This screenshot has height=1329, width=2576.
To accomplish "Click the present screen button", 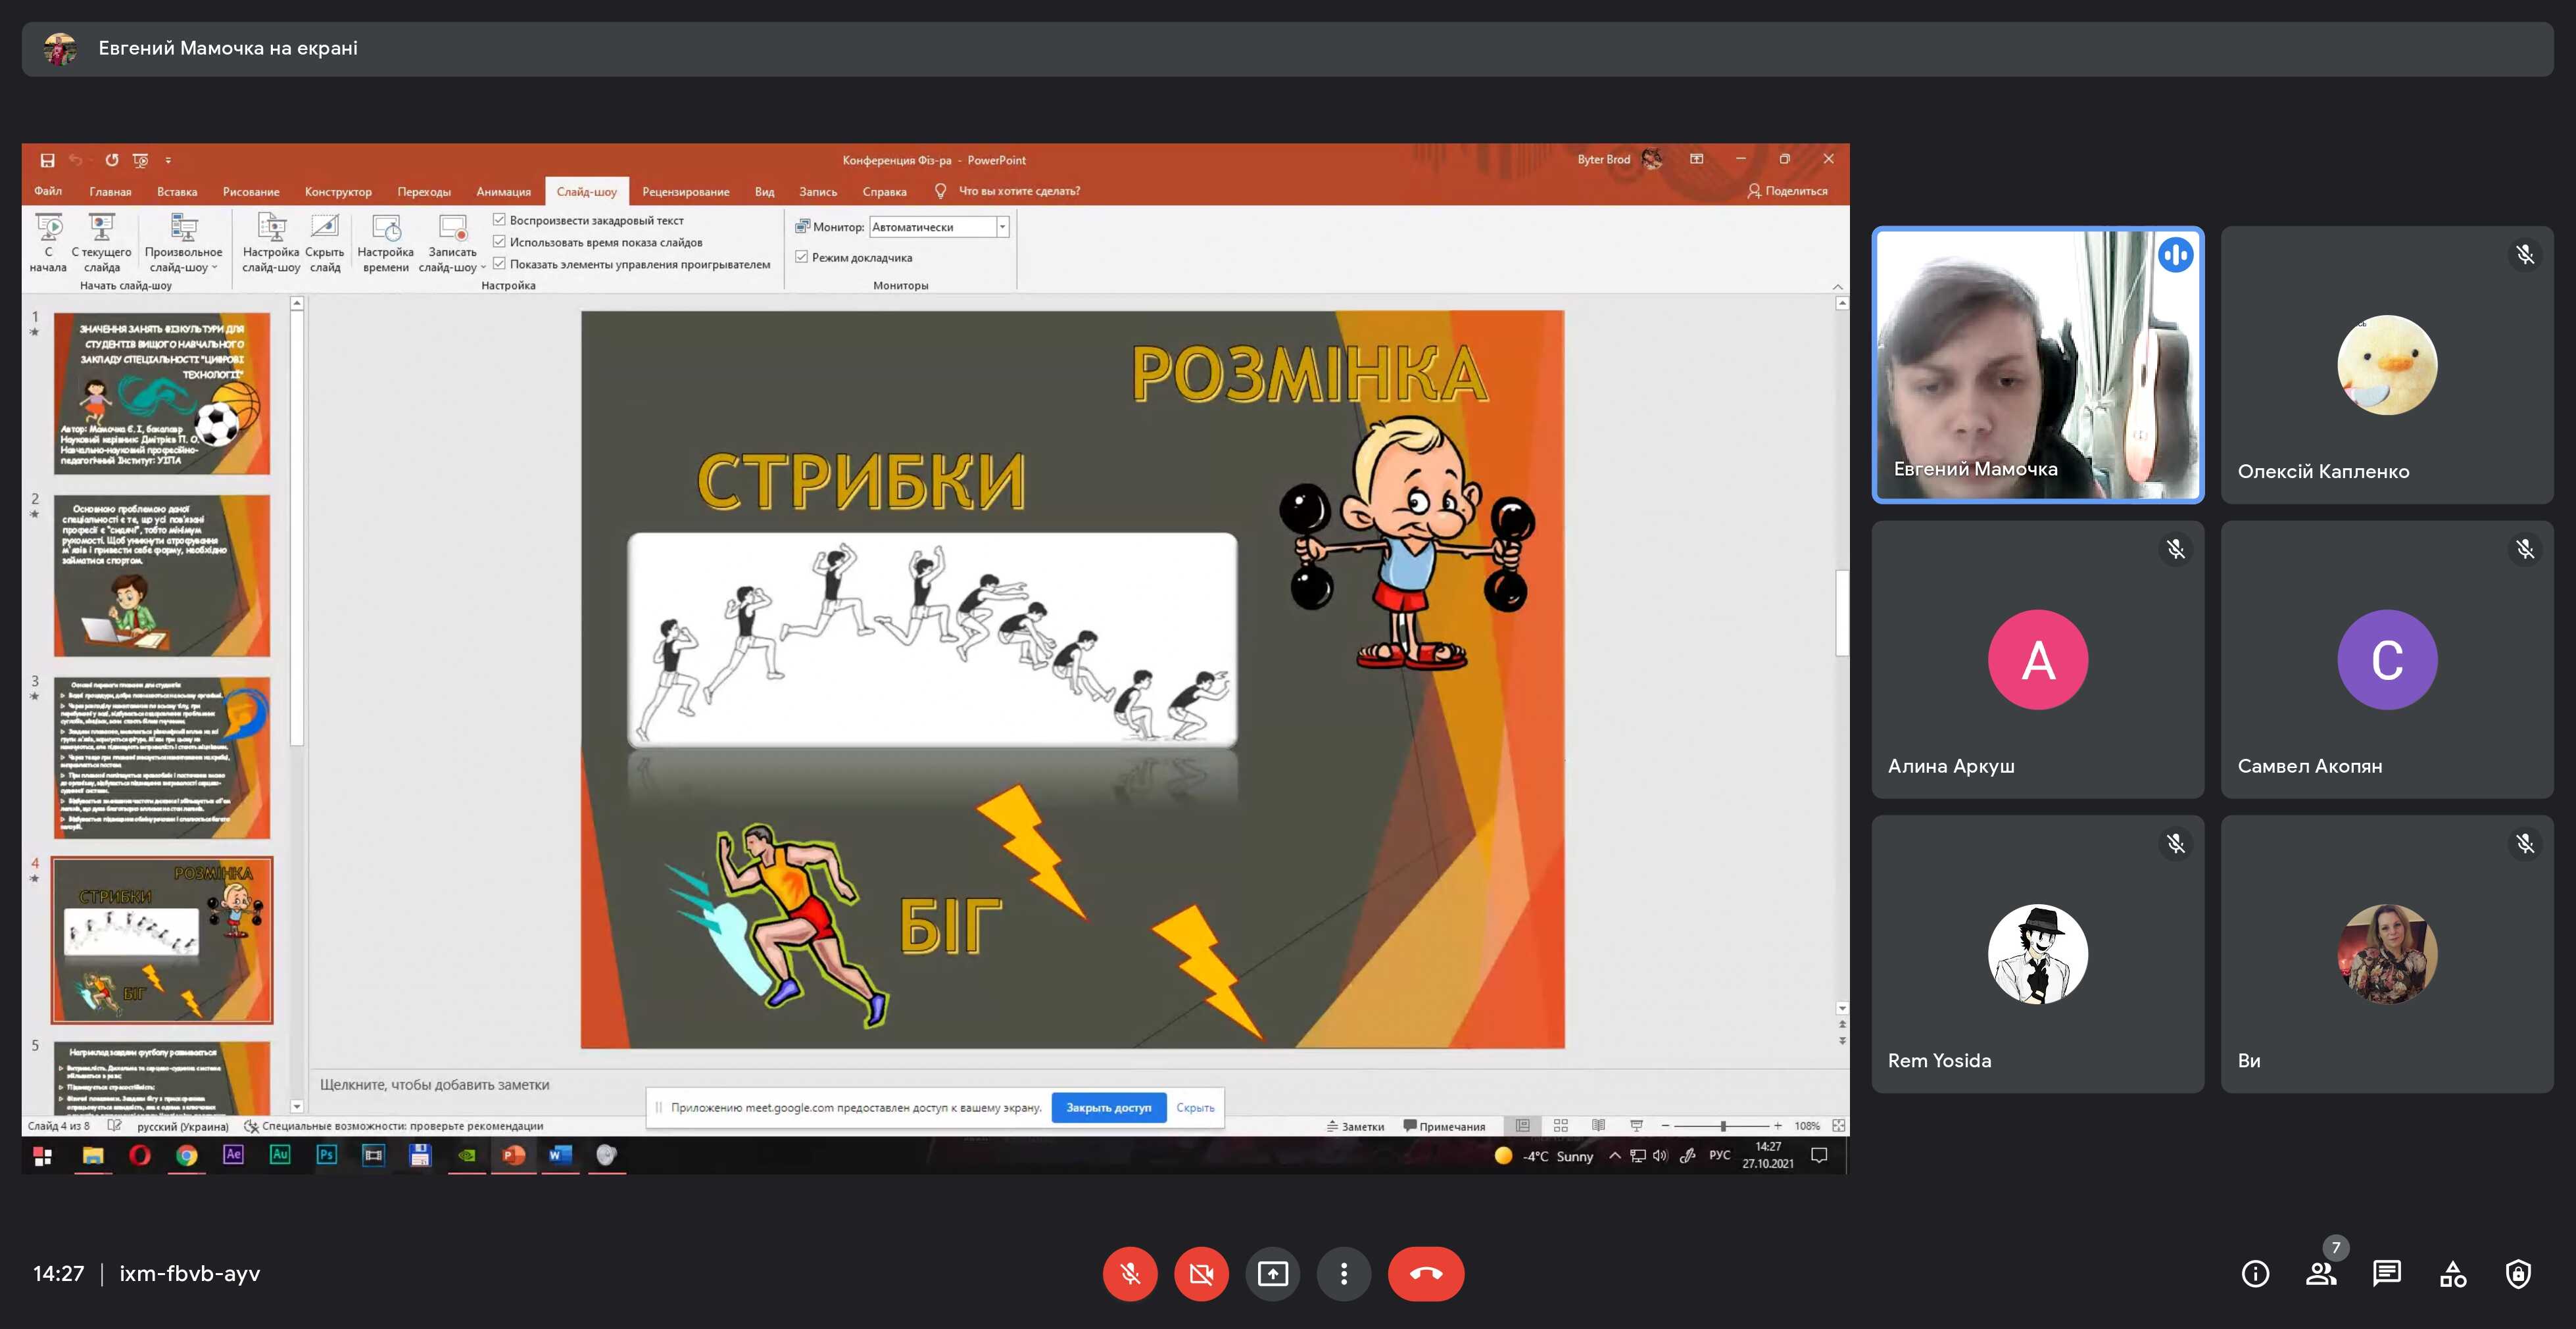I will (x=1272, y=1273).
